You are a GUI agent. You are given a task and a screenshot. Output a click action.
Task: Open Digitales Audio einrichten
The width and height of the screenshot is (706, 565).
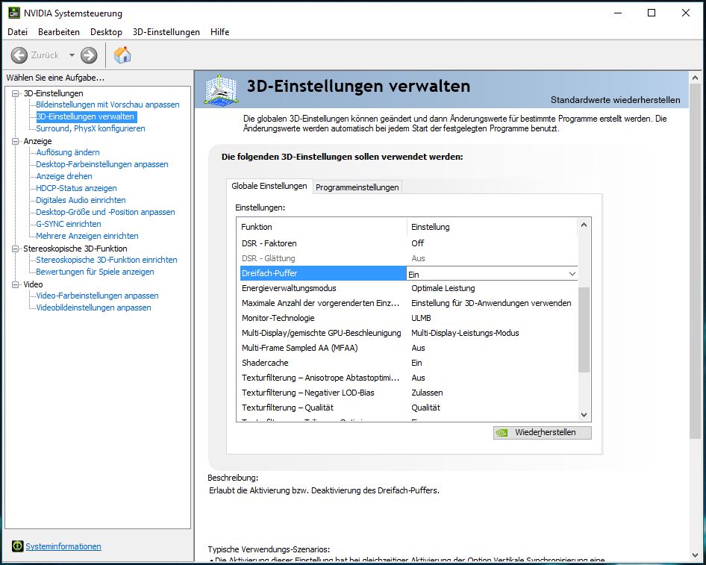(81, 200)
